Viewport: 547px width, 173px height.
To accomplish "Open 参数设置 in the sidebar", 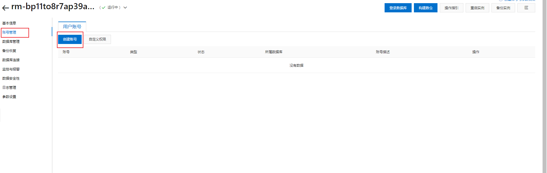I will [x=9, y=97].
